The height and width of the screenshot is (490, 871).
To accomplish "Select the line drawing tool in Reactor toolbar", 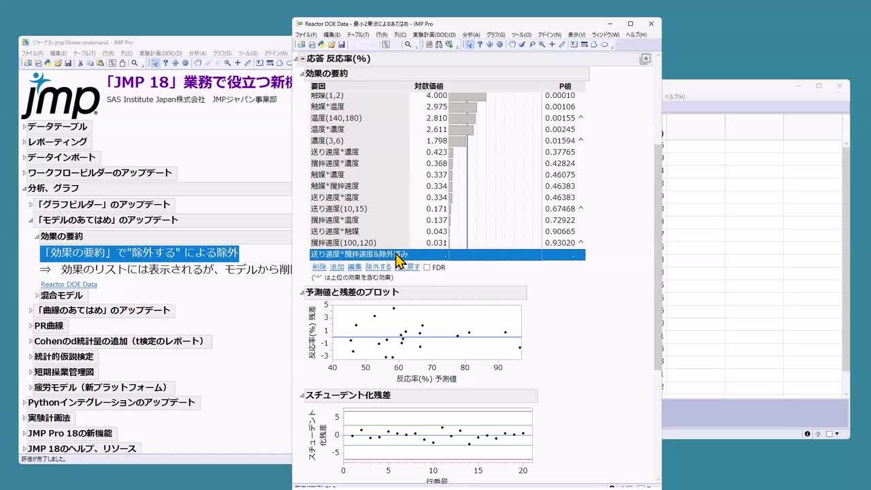I will [562, 45].
